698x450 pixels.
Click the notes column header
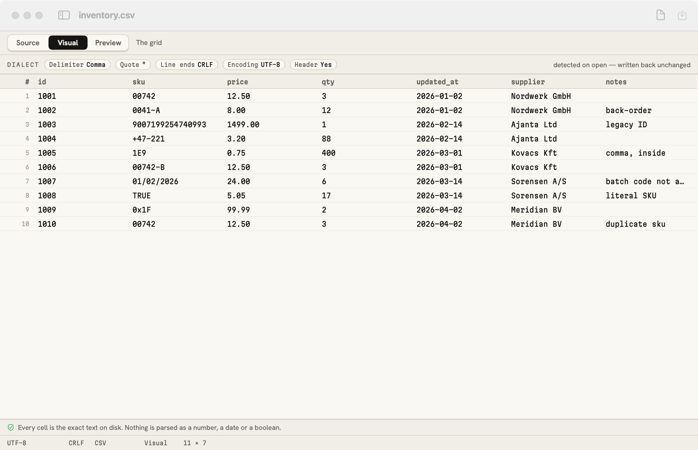pos(616,82)
